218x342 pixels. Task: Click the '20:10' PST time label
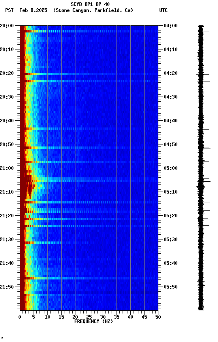7,49
